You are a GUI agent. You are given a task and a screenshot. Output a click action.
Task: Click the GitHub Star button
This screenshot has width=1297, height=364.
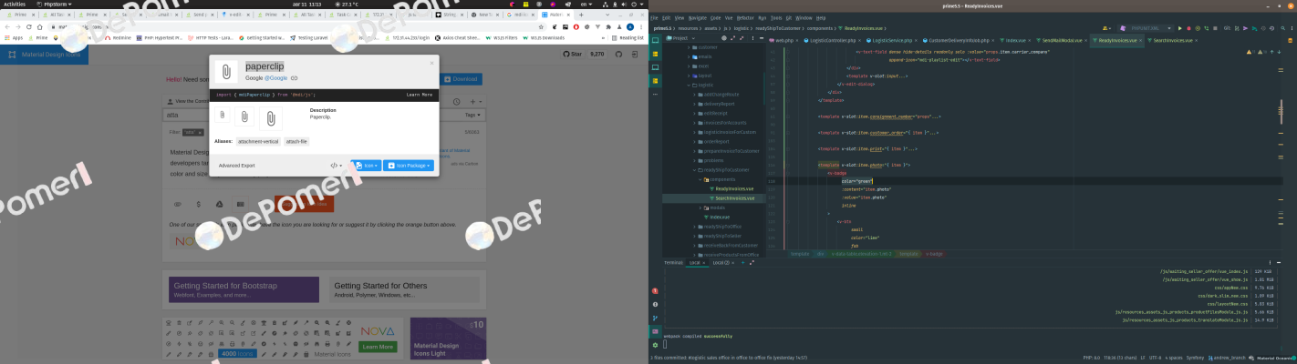[572, 55]
